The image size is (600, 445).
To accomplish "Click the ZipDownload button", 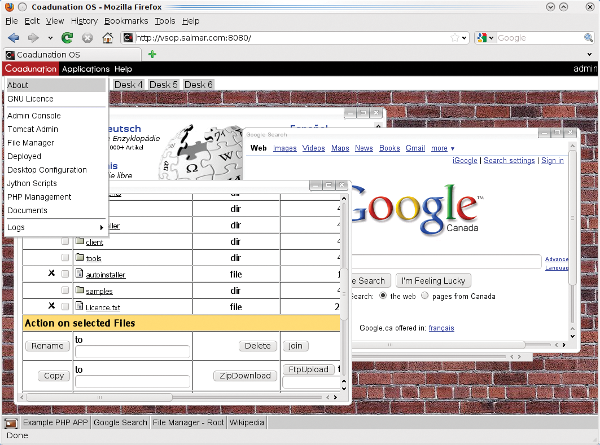I will [x=245, y=376].
